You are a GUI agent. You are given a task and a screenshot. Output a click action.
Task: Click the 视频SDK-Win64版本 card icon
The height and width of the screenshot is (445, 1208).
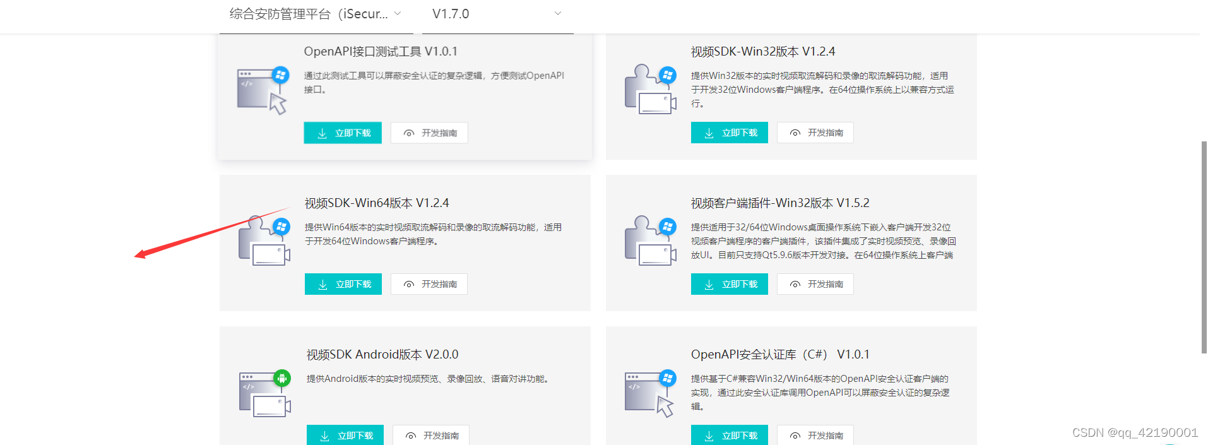(264, 240)
